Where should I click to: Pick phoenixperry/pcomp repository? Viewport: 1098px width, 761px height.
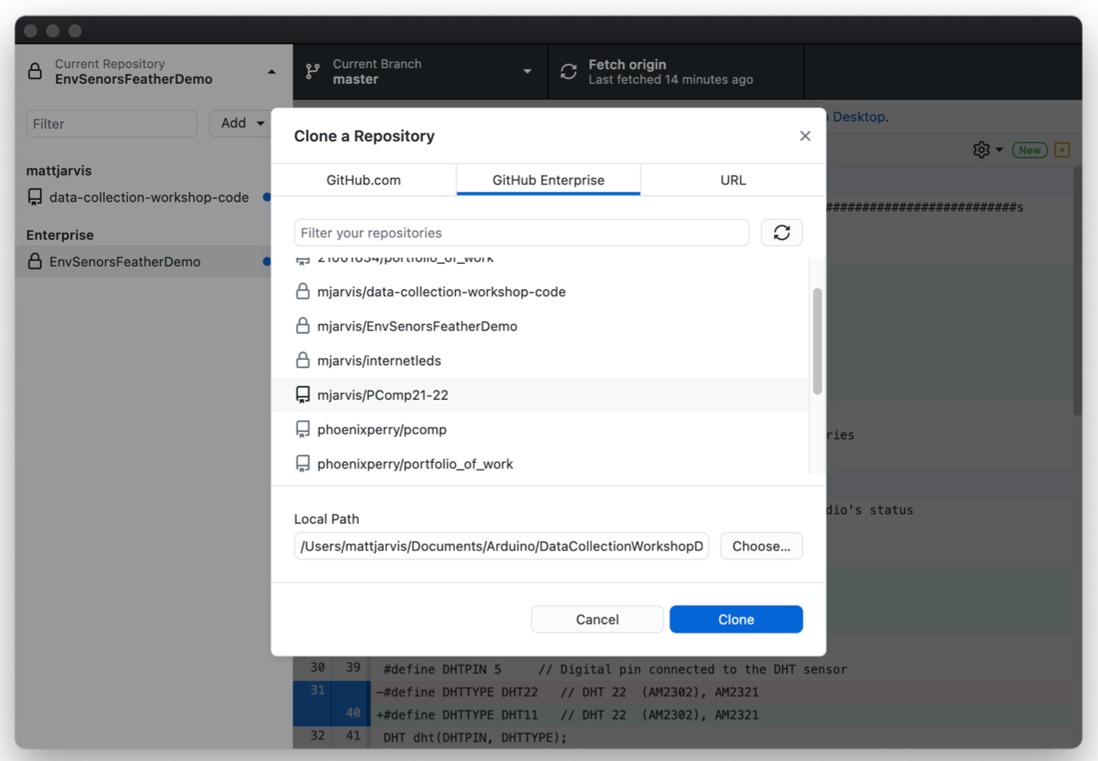pos(540,429)
